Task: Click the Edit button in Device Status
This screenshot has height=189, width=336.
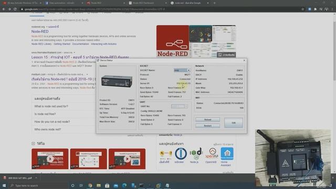Action: (x=233, y=123)
